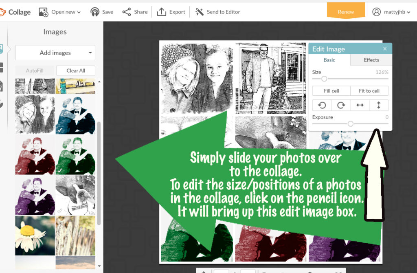Image resolution: width=417 pixels, height=273 pixels.
Task: Select the wooden fence thumbnail
Action: (x=75, y=236)
